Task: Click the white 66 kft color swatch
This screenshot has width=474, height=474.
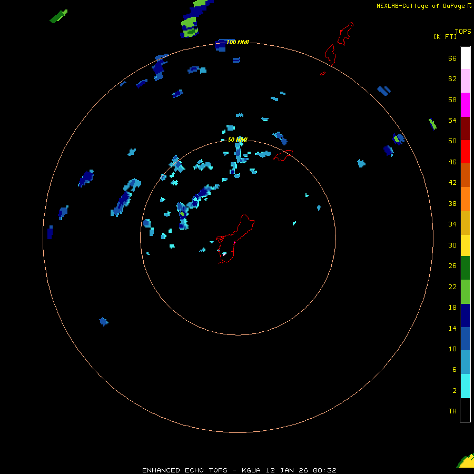Action: pyautogui.click(x=465, y=58)
